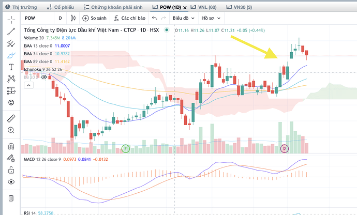357x215 pixels.
Task: Click the chart title Tổng Công ty Điện lực
Action: (x=91, y=30)
